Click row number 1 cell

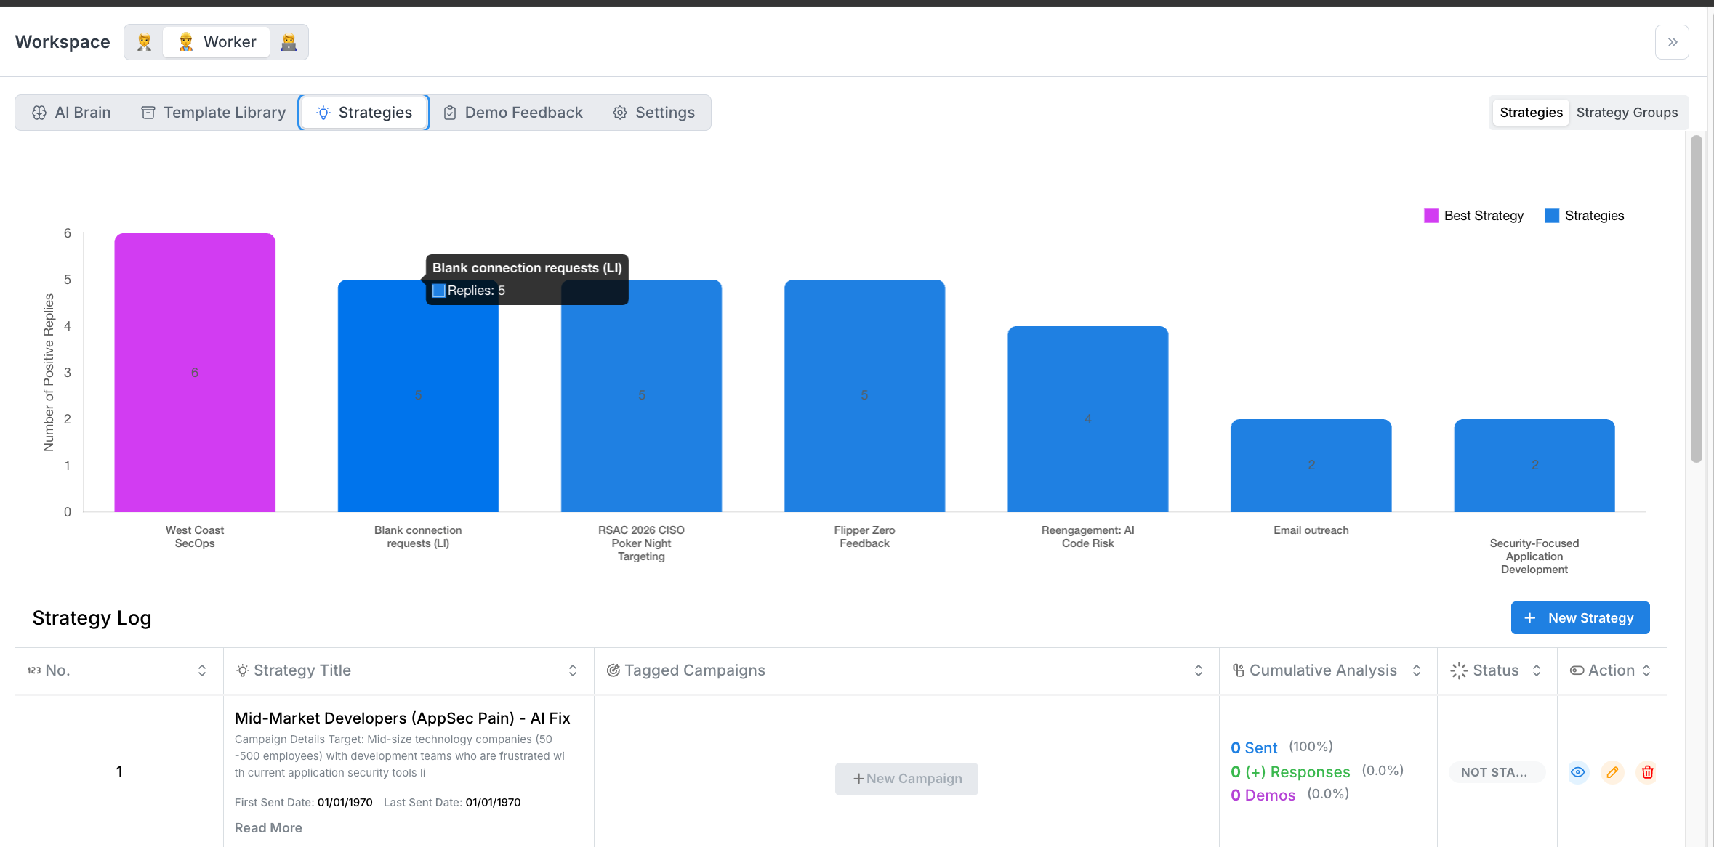[x=119, y=771]
